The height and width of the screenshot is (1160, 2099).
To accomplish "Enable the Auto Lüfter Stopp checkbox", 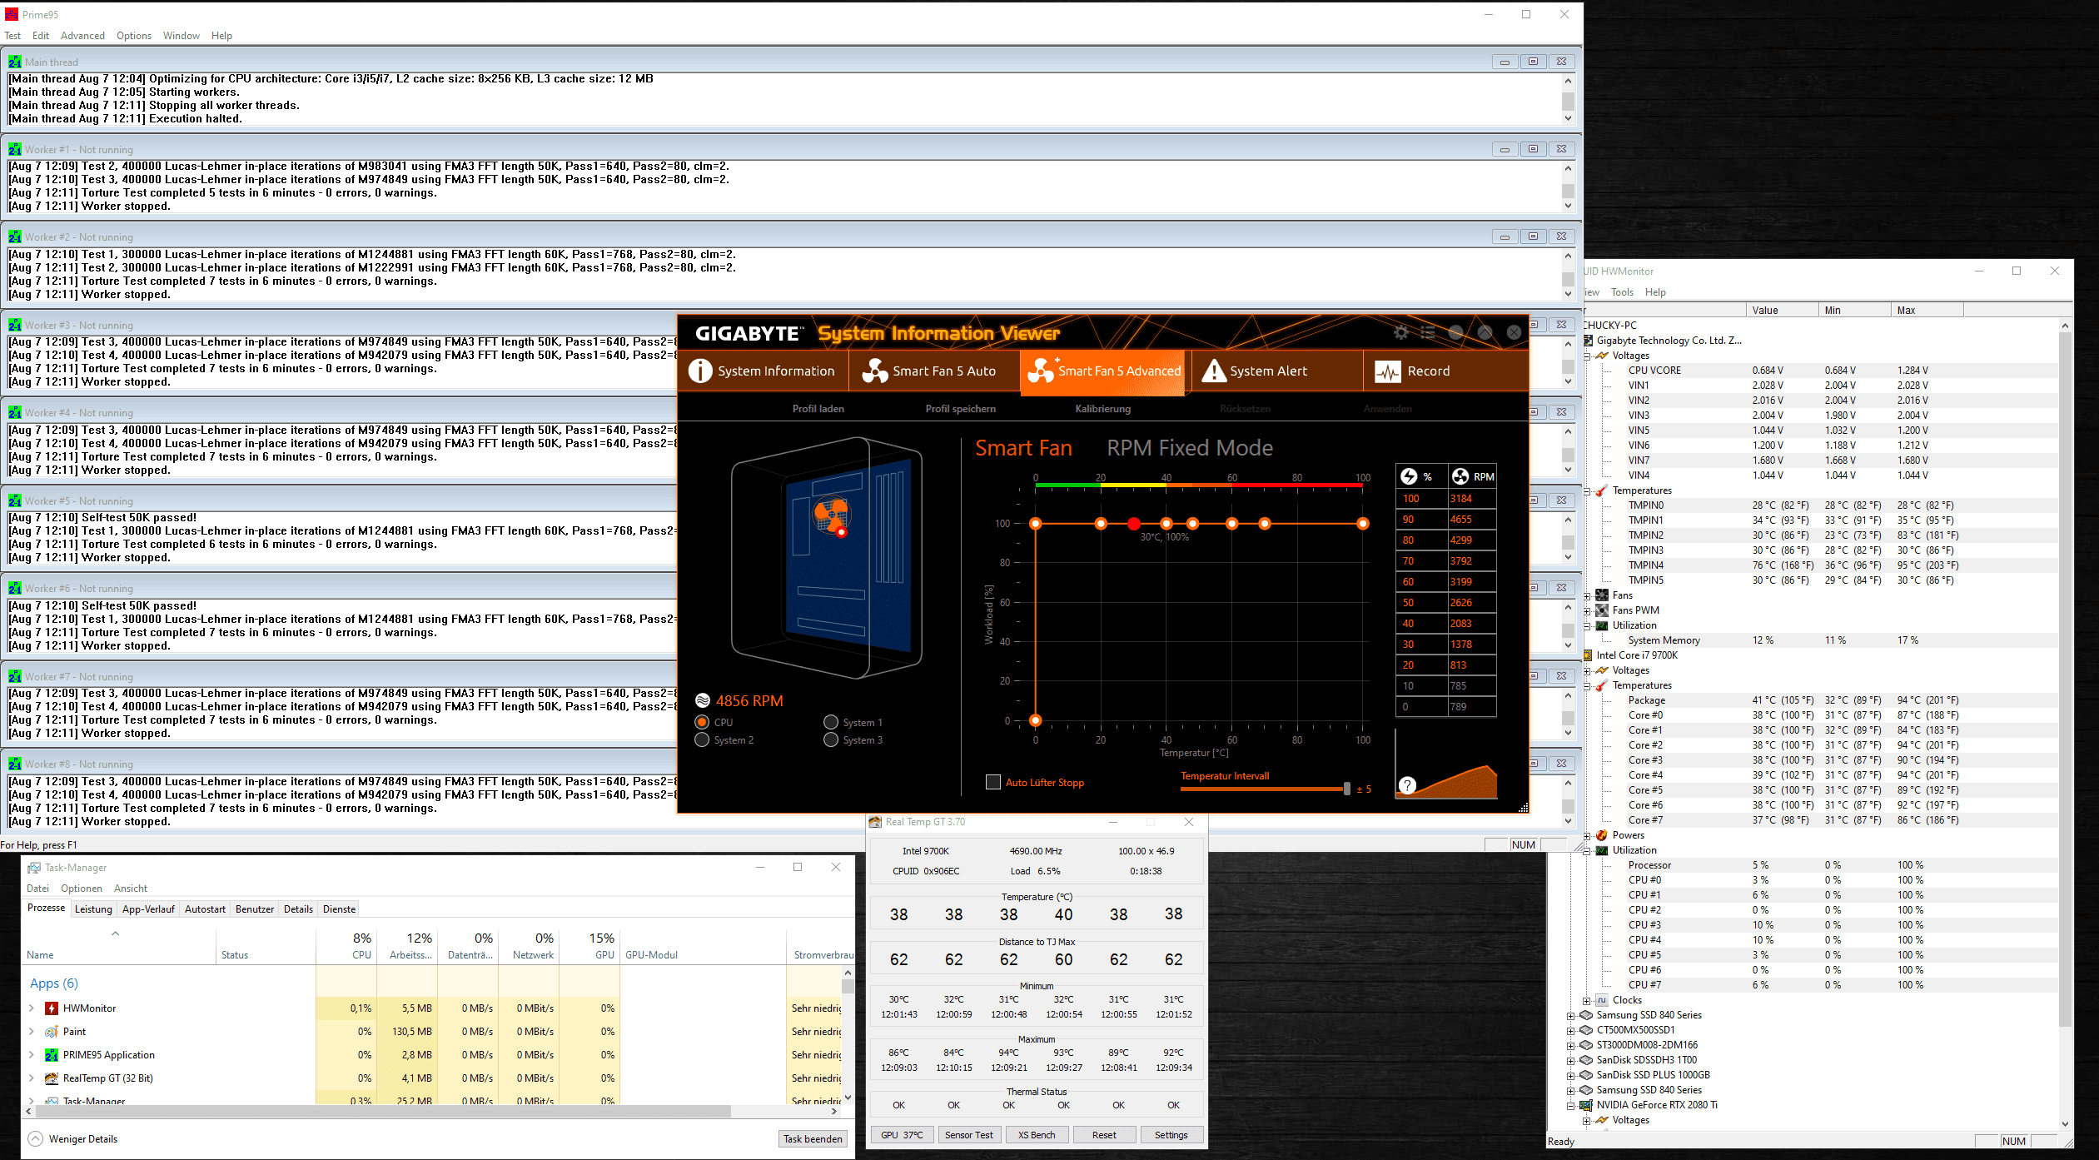I will 993,782.
